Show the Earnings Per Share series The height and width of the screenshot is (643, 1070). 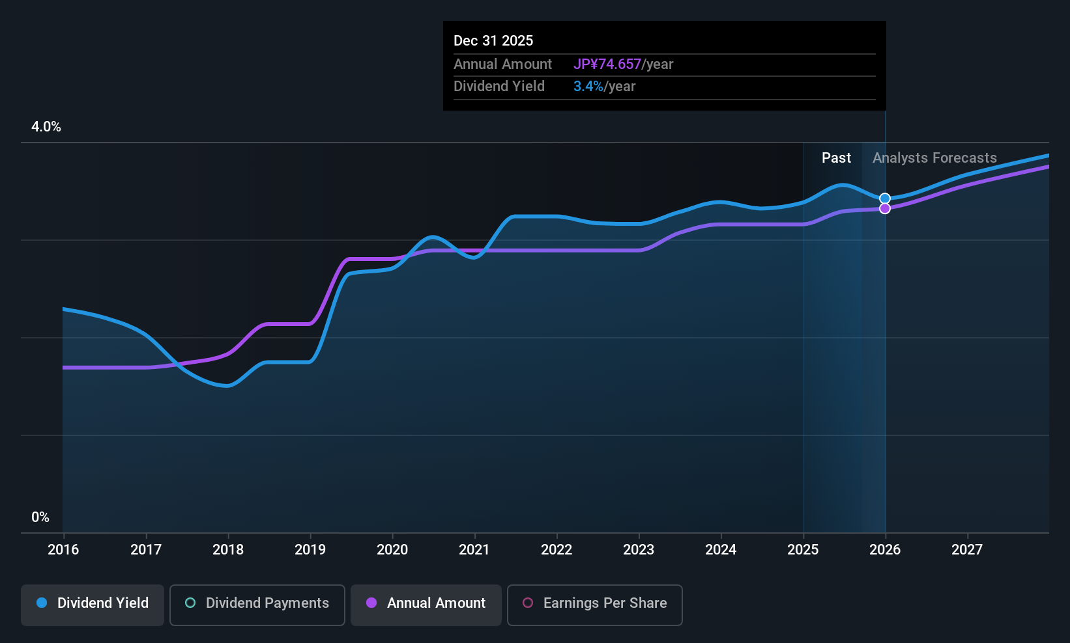pos(595,605)
